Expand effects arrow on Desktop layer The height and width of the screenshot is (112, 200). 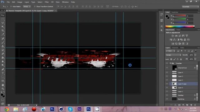coord(197,95)
